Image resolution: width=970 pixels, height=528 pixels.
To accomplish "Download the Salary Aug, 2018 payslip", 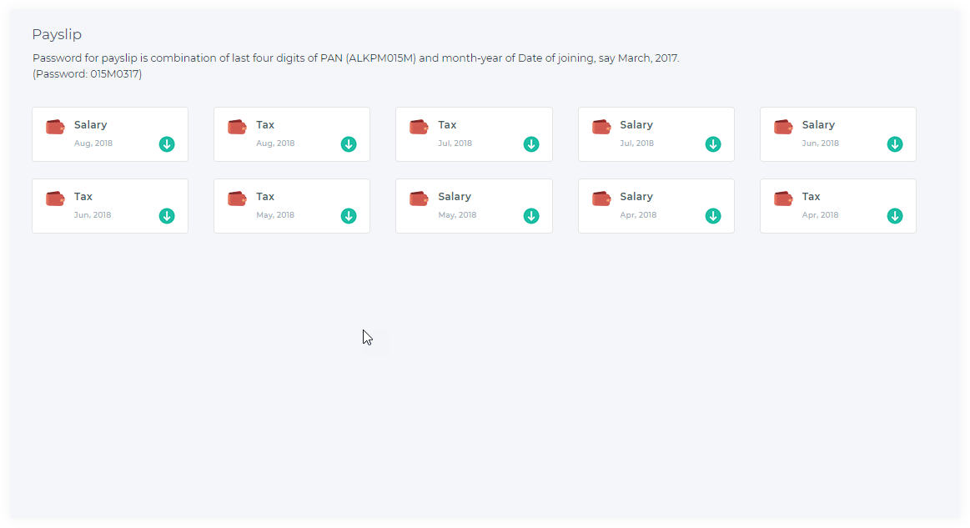I will [167, 144].
